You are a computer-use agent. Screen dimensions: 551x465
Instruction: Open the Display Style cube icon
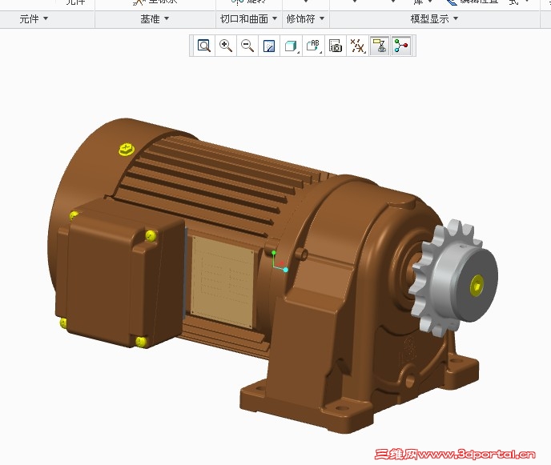tap(292, 46)
